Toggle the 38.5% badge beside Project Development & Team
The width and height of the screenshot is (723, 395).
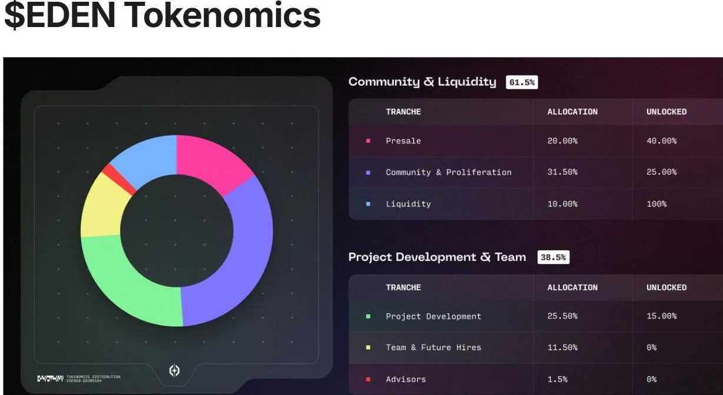552,257
